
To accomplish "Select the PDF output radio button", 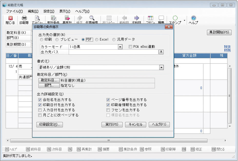I will click(x=83, y=40).
